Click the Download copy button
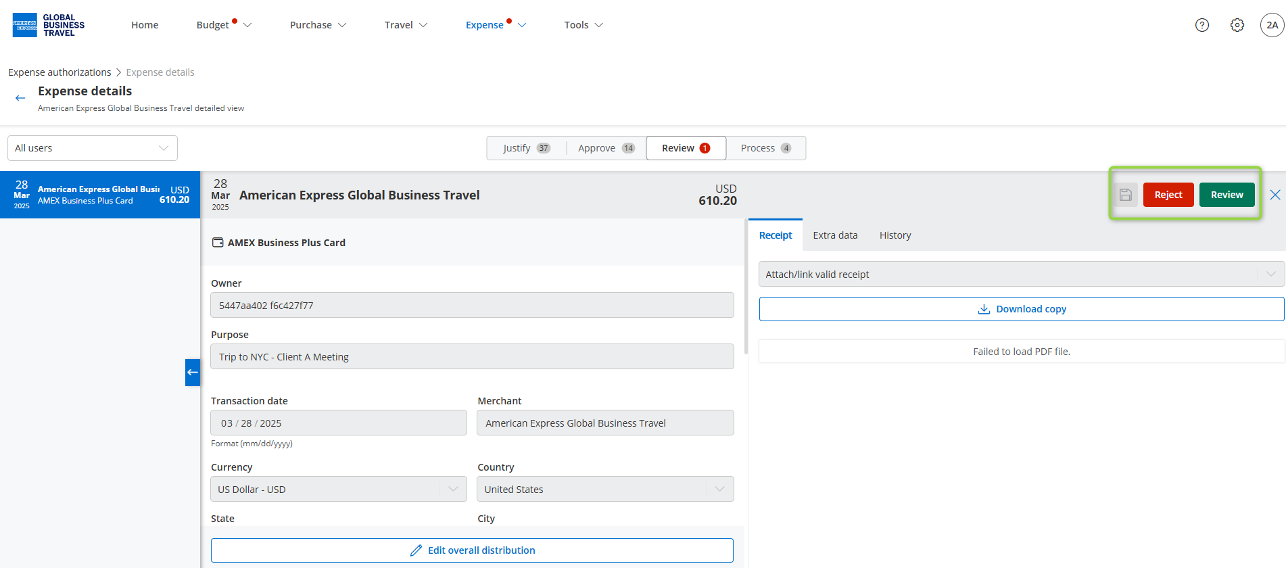The width and height of the screenshot is (1286, 568). (1022, 309)
